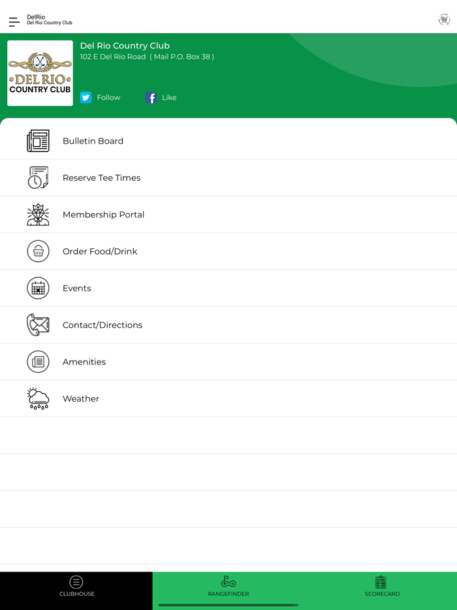The image size is (457, 610).
Task: Open Order Food/Drink
Action: [x=228, y=251]
